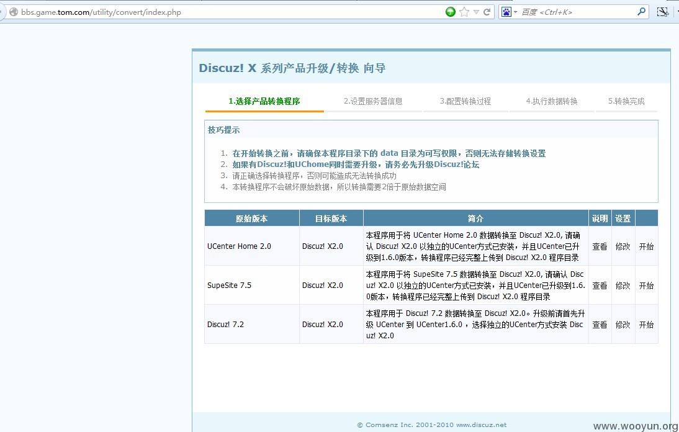The image size is (679, 432).
Task: Click the 简介 column header
Action: 475,218
